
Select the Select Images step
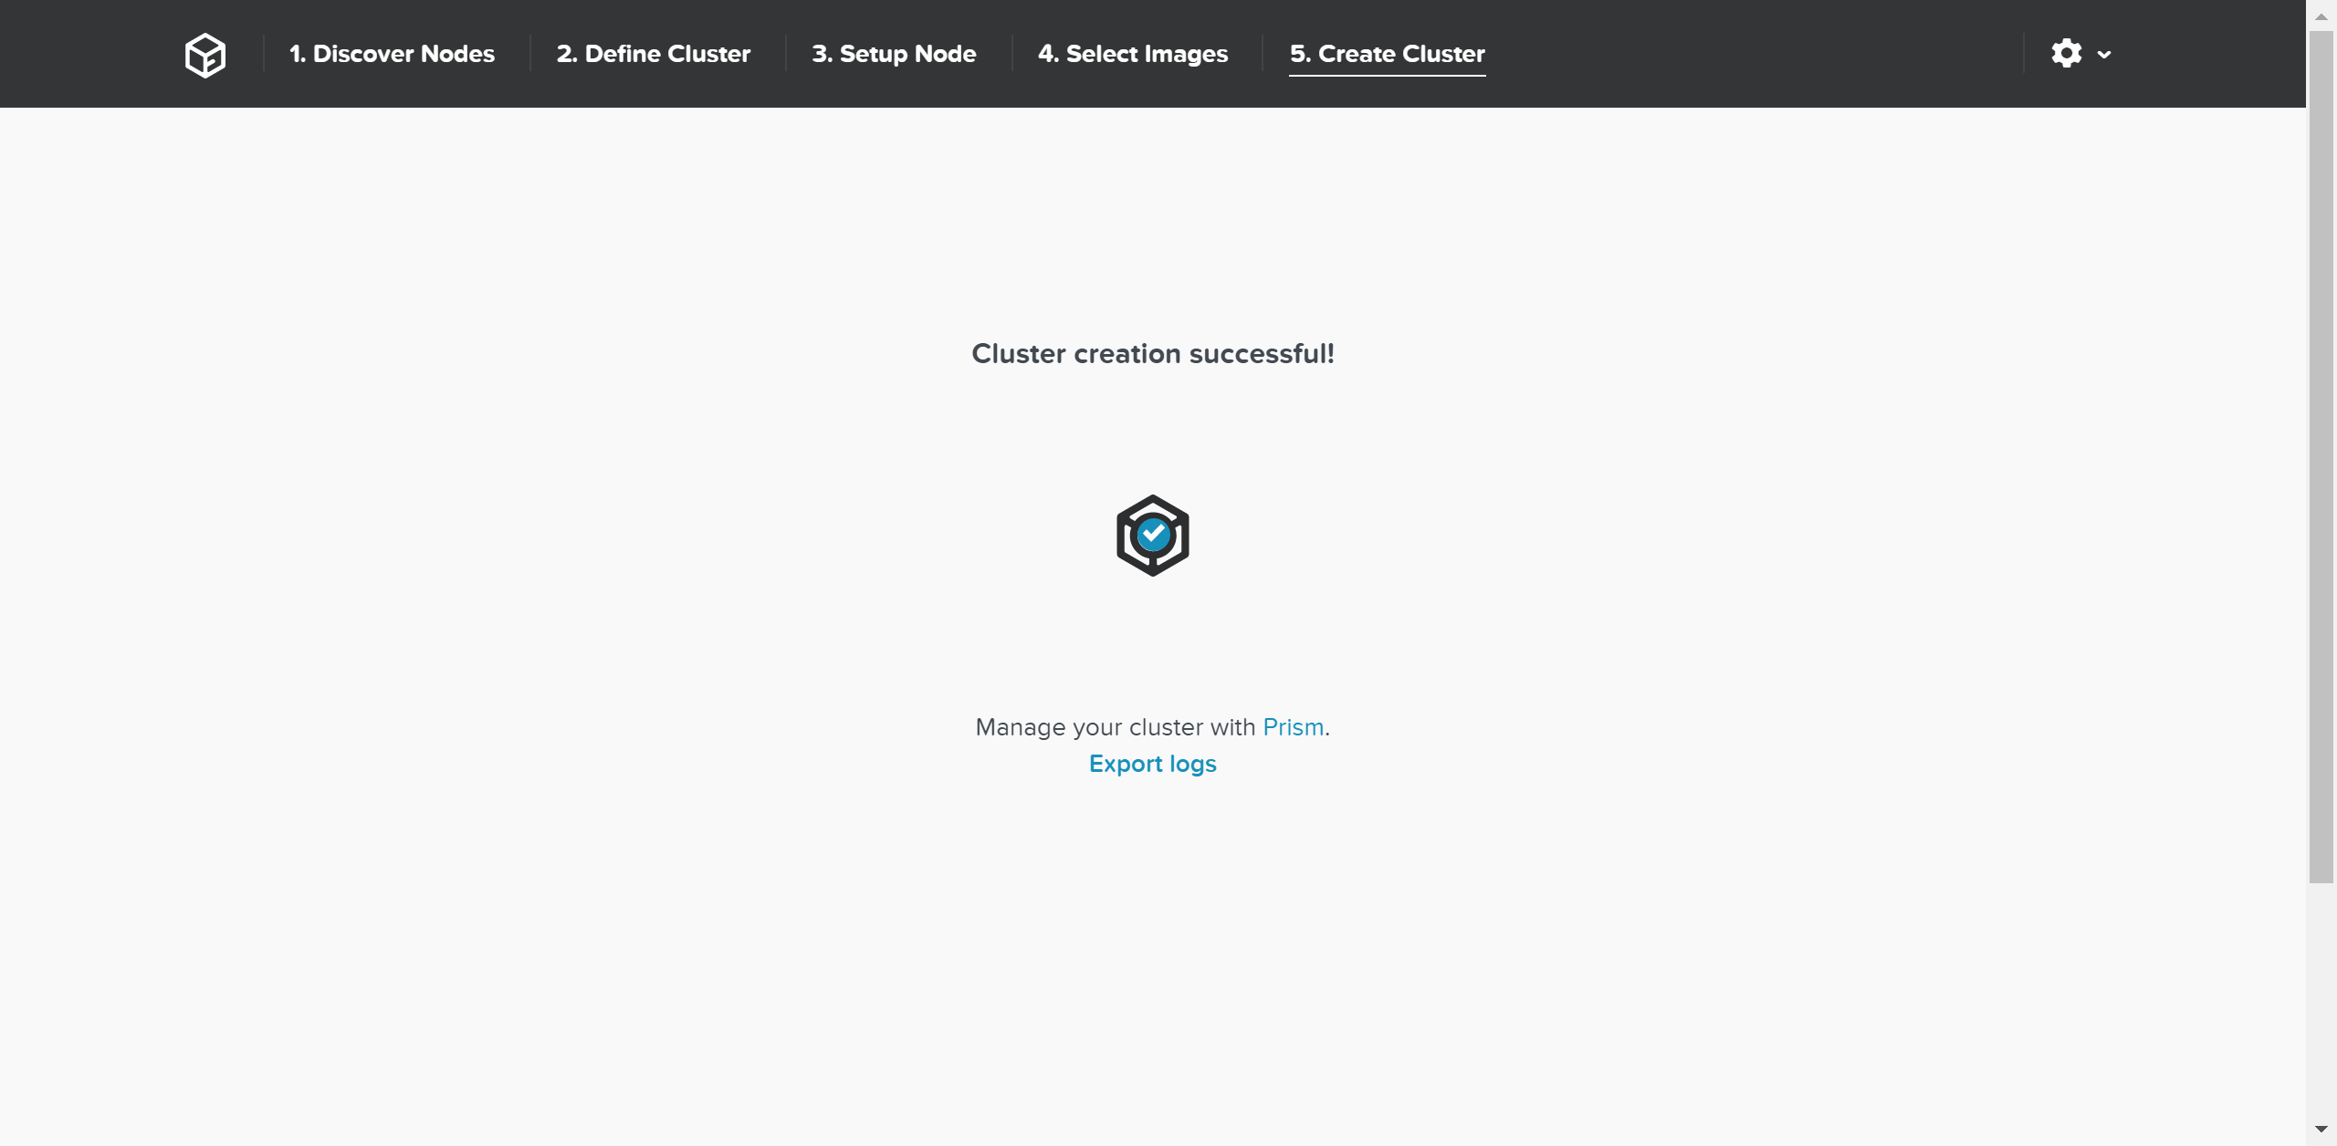(1133, 54)
